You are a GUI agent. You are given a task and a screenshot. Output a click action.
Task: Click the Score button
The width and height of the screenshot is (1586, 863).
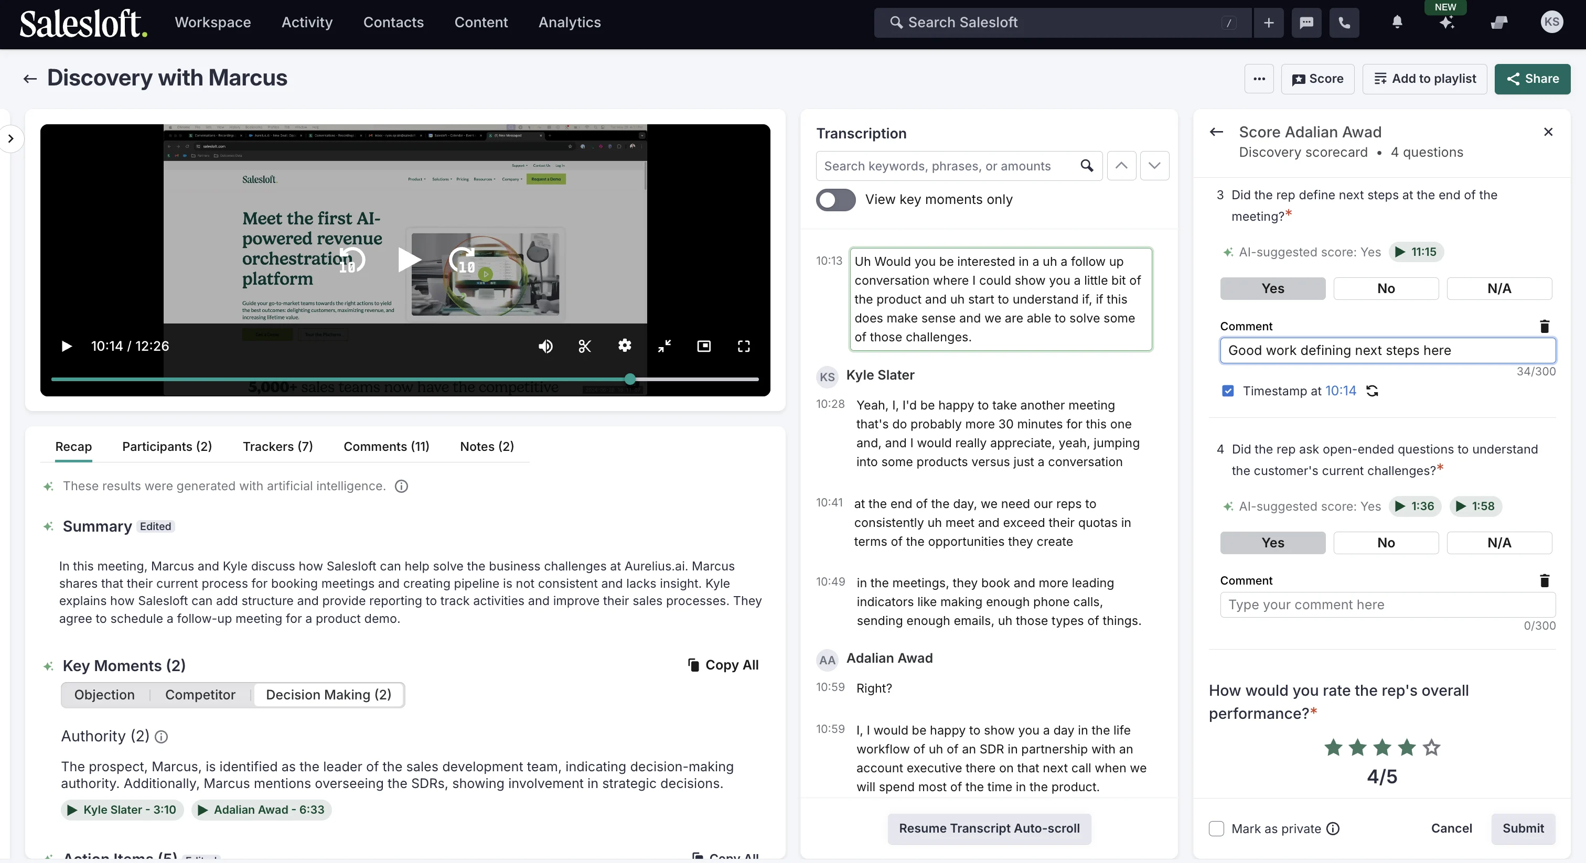click(1317, 79)
